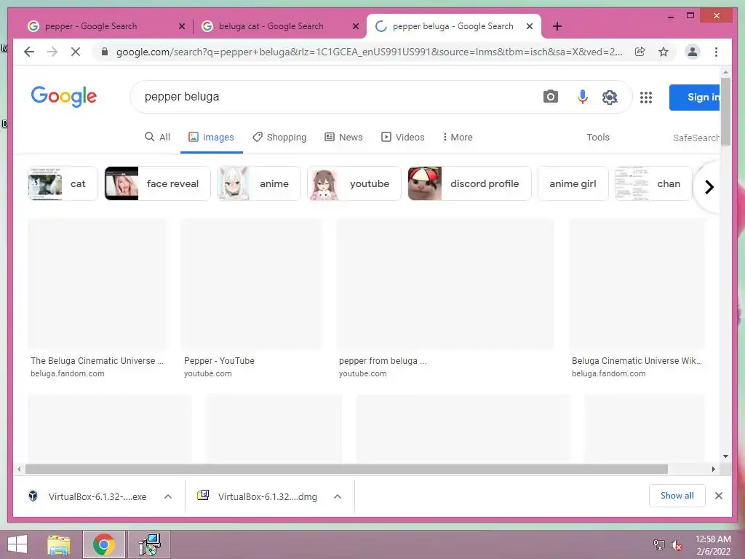Click Show all downloads
Image resolution: width=745 pixels, height=559 pixels.
coord(677,496)
